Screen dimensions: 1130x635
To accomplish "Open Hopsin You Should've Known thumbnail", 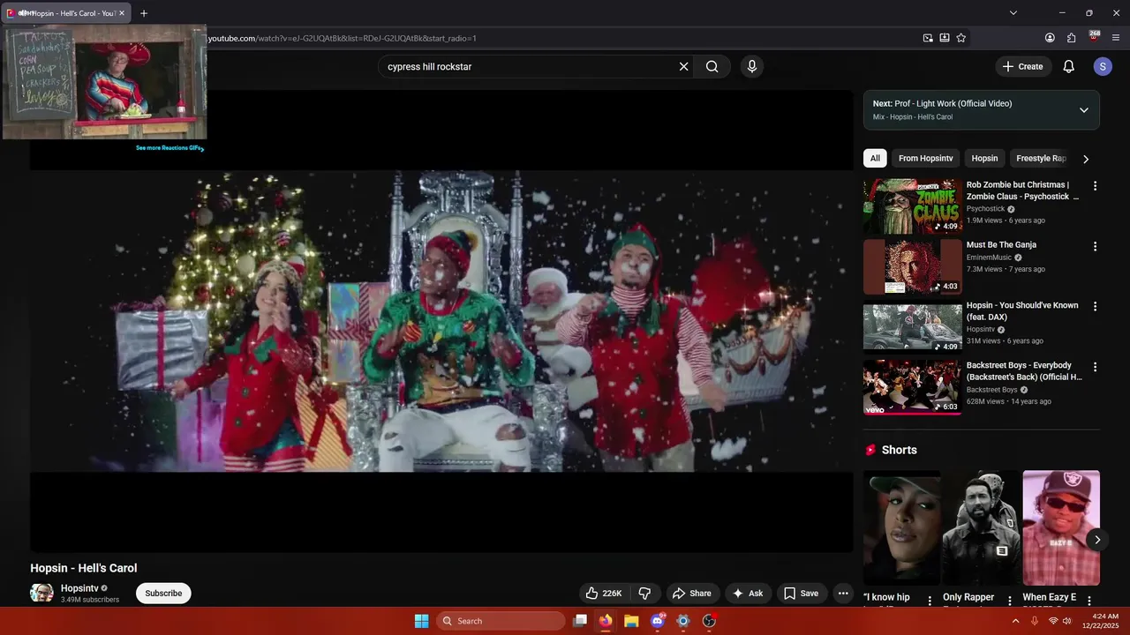I will click(x=912, y=327).
